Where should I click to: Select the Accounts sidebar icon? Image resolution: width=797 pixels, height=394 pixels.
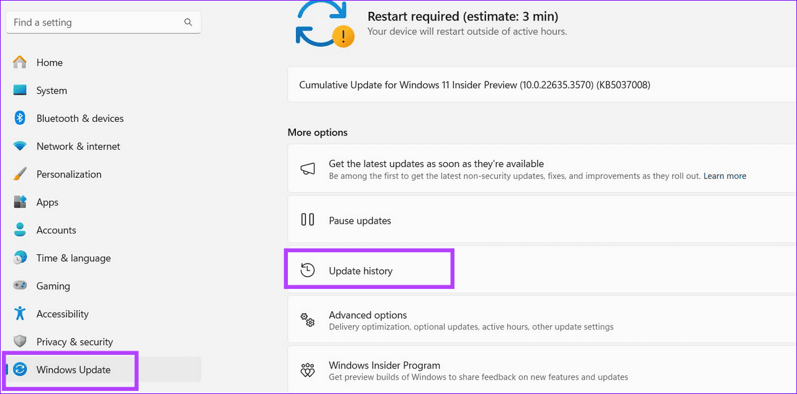pyautogui.click(x=19, y=230)
